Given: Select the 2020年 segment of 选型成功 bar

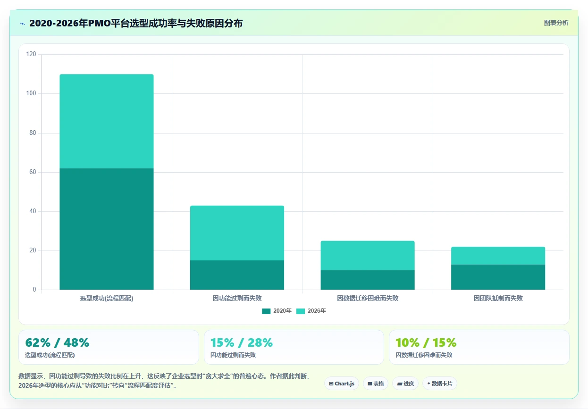Looking at the screenshot, I should coord(107,229).
